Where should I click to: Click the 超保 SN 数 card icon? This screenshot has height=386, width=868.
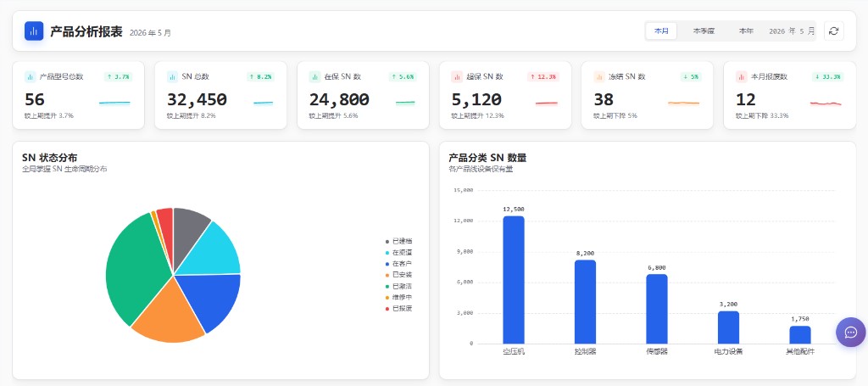(x=457, y=76)
